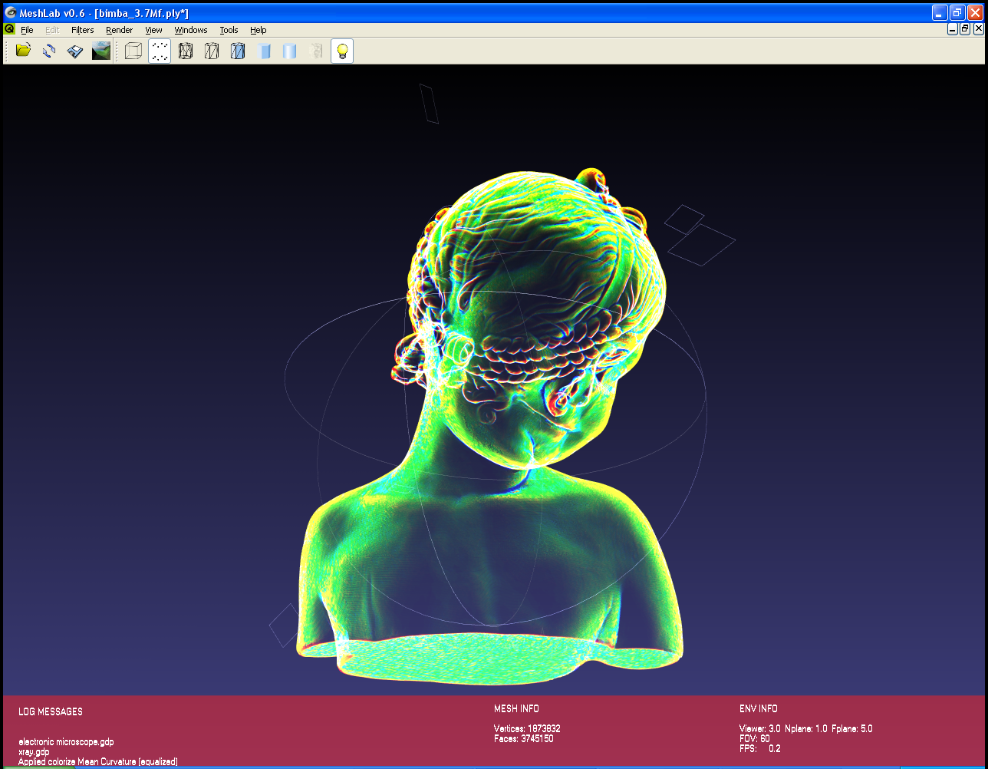Expand the View menu
This screenshot has height=769, width=988.
[x=153, y=30]
